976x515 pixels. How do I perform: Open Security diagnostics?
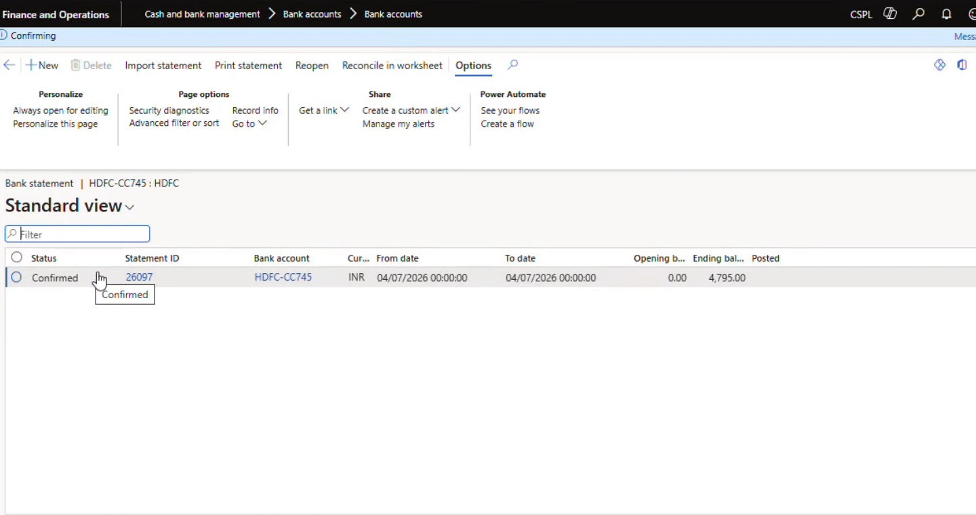(x=169, y=110)
